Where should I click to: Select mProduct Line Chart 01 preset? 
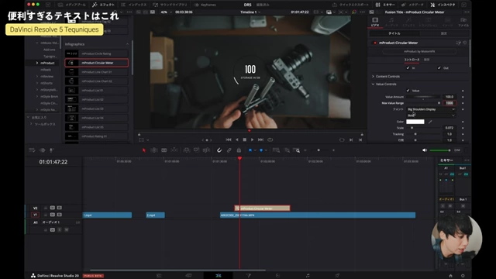pyautogui.click(x=96, y=72)
